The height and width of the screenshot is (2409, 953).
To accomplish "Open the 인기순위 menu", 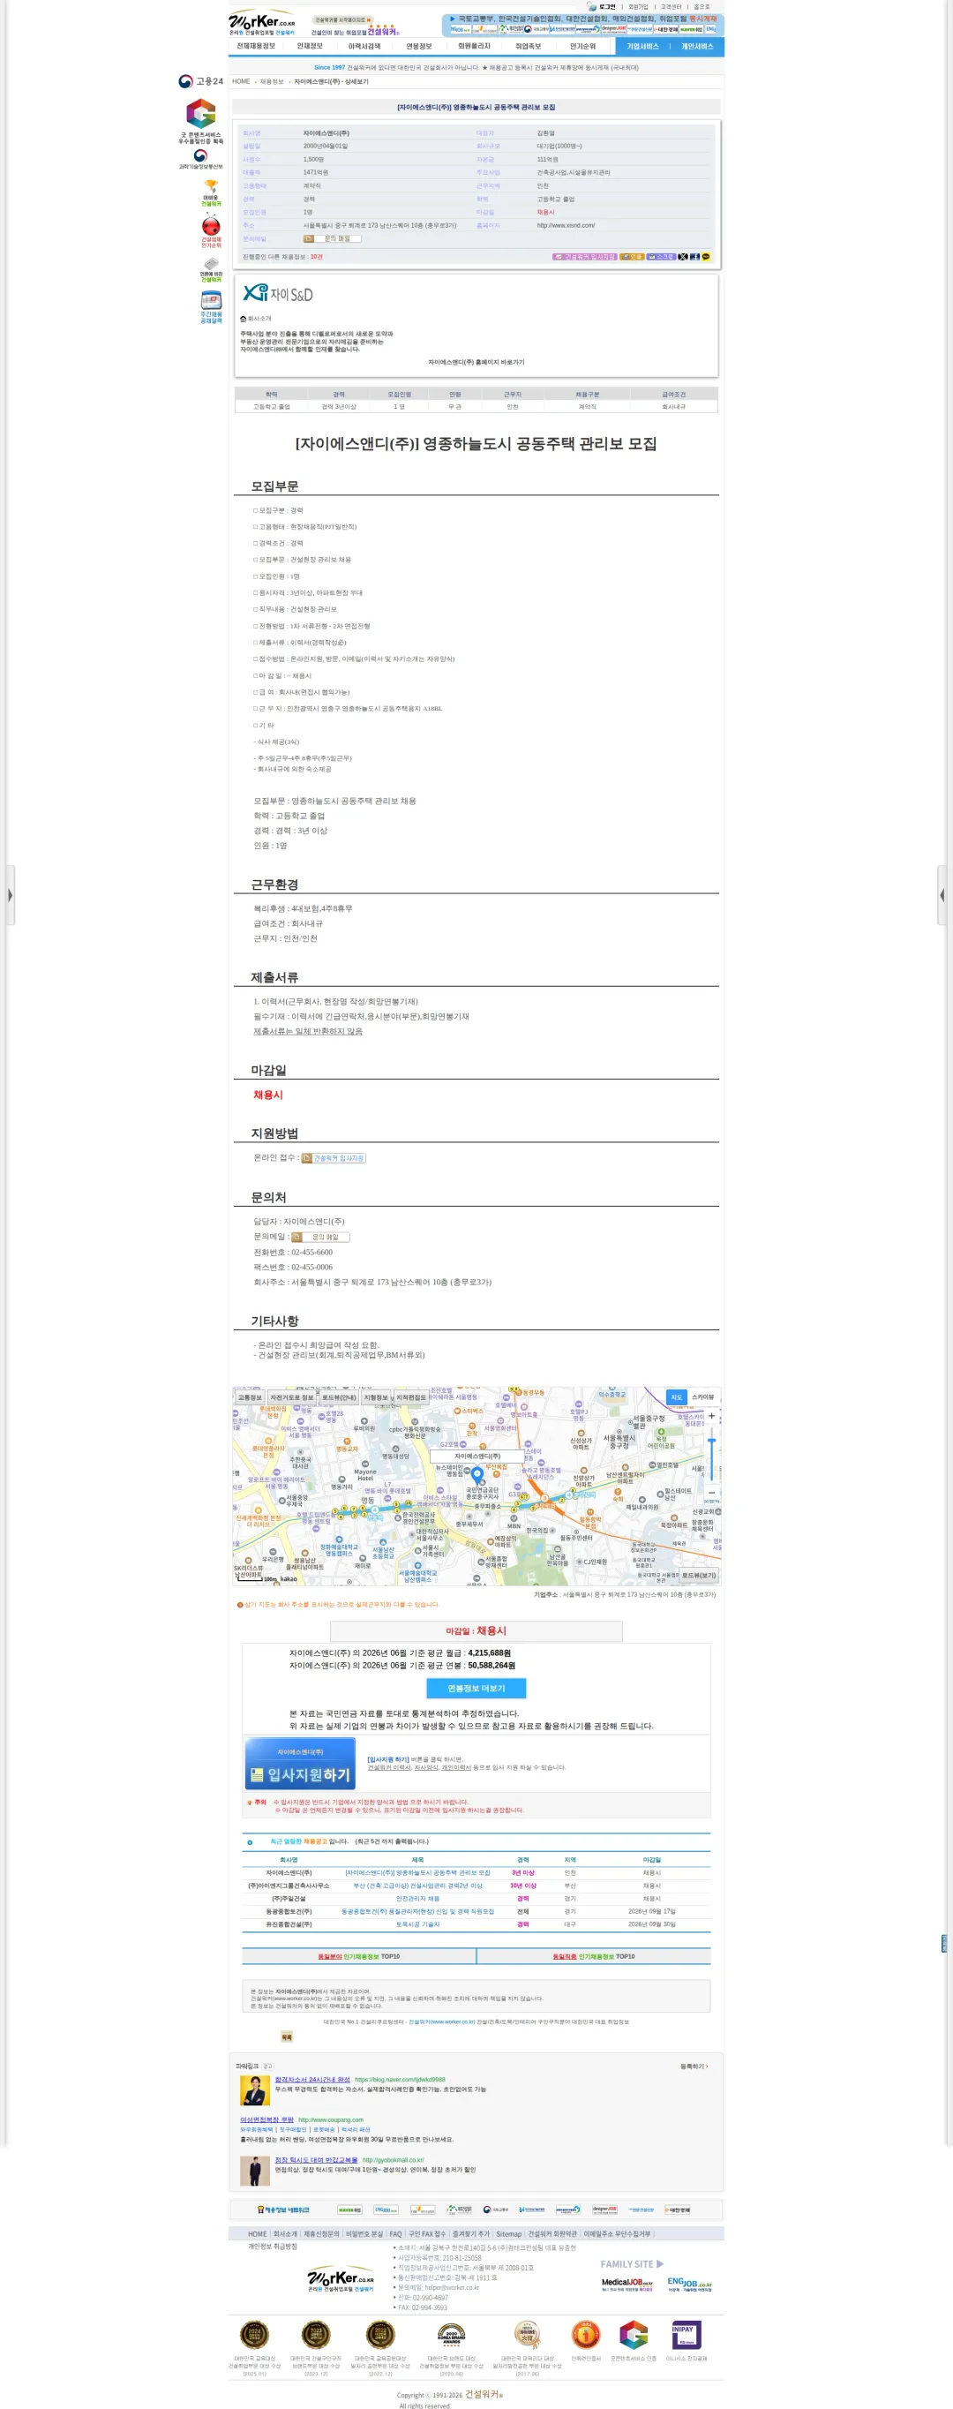I will (582, 46).
